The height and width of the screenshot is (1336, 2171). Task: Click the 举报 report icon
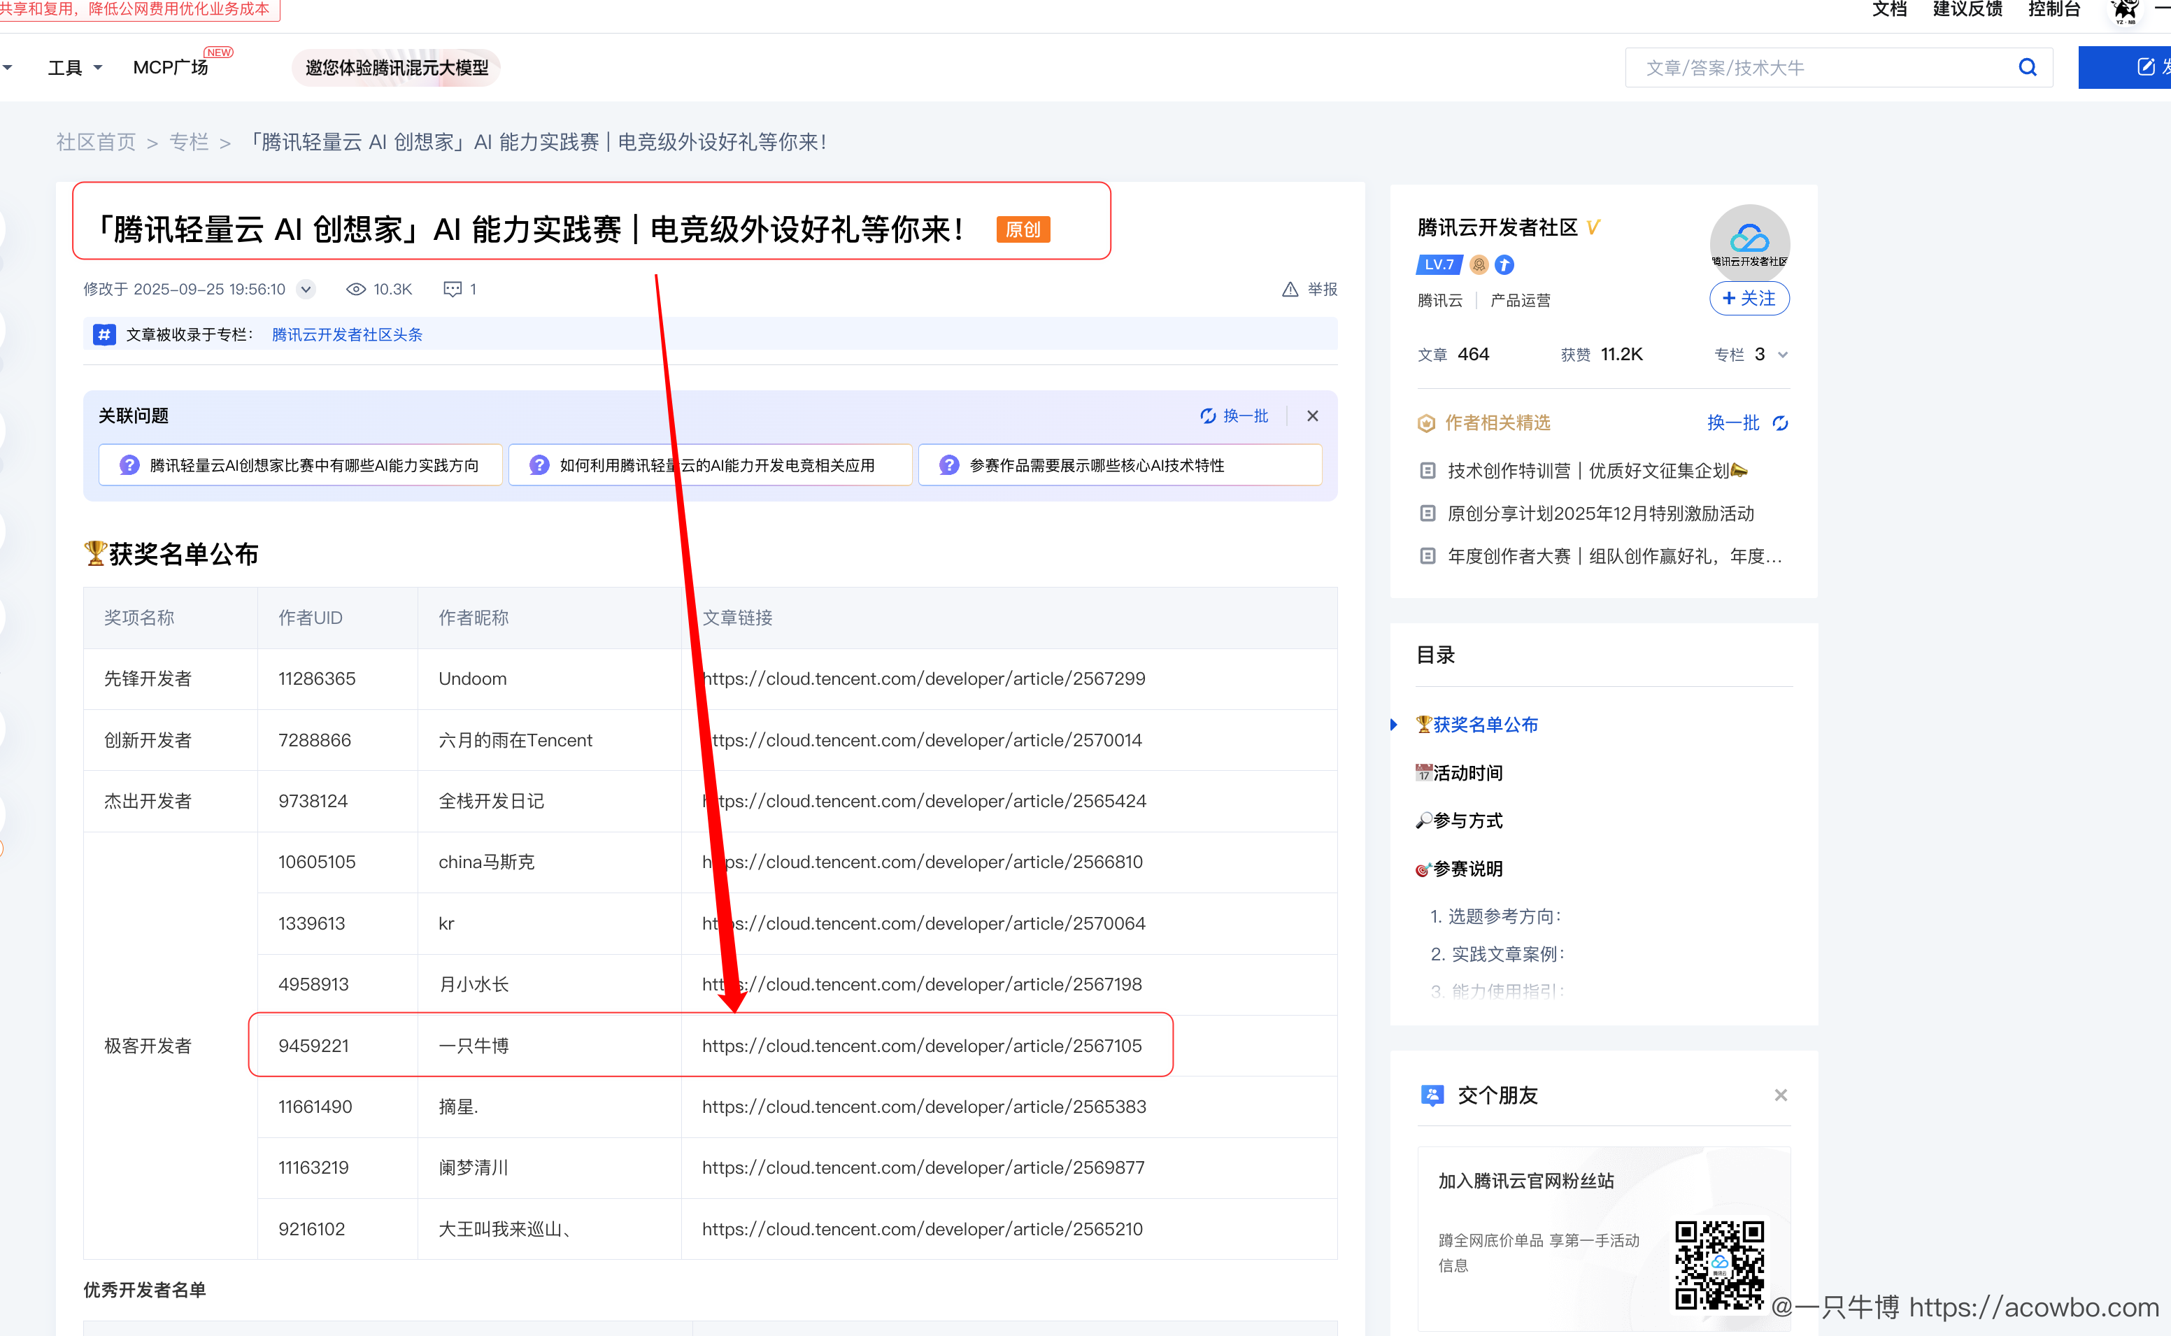[x=1290, y=289]
